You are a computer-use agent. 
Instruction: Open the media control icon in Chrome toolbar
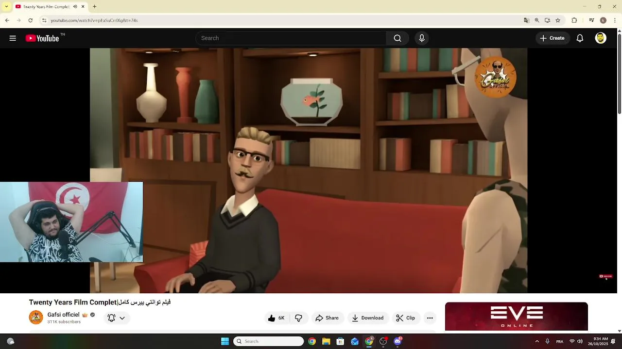[591, 20]
